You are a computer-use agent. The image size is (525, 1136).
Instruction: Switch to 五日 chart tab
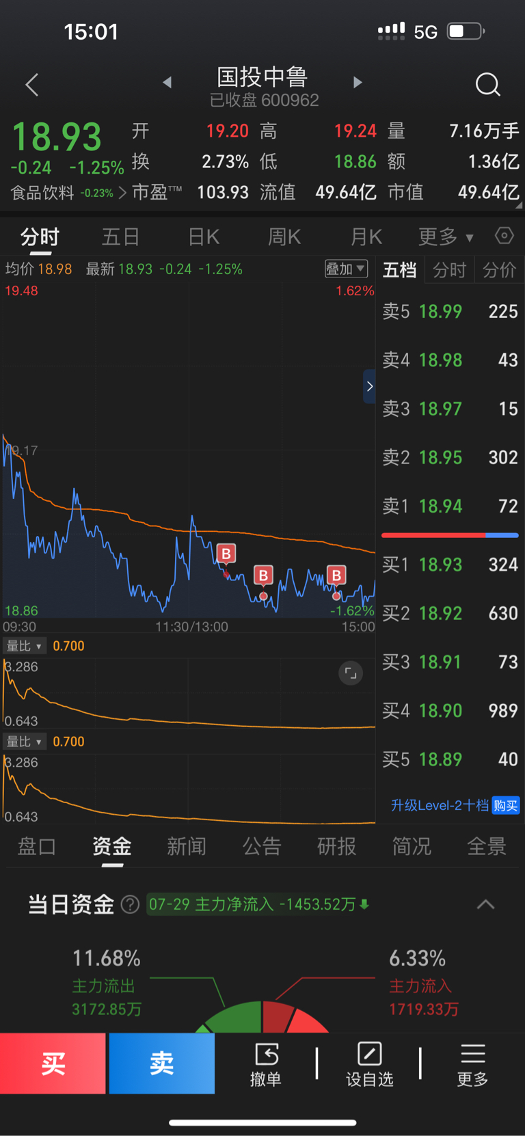(x=121, y=236)
